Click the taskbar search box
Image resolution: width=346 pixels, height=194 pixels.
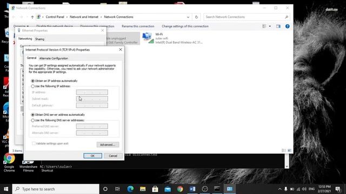(x=56, y=189)
